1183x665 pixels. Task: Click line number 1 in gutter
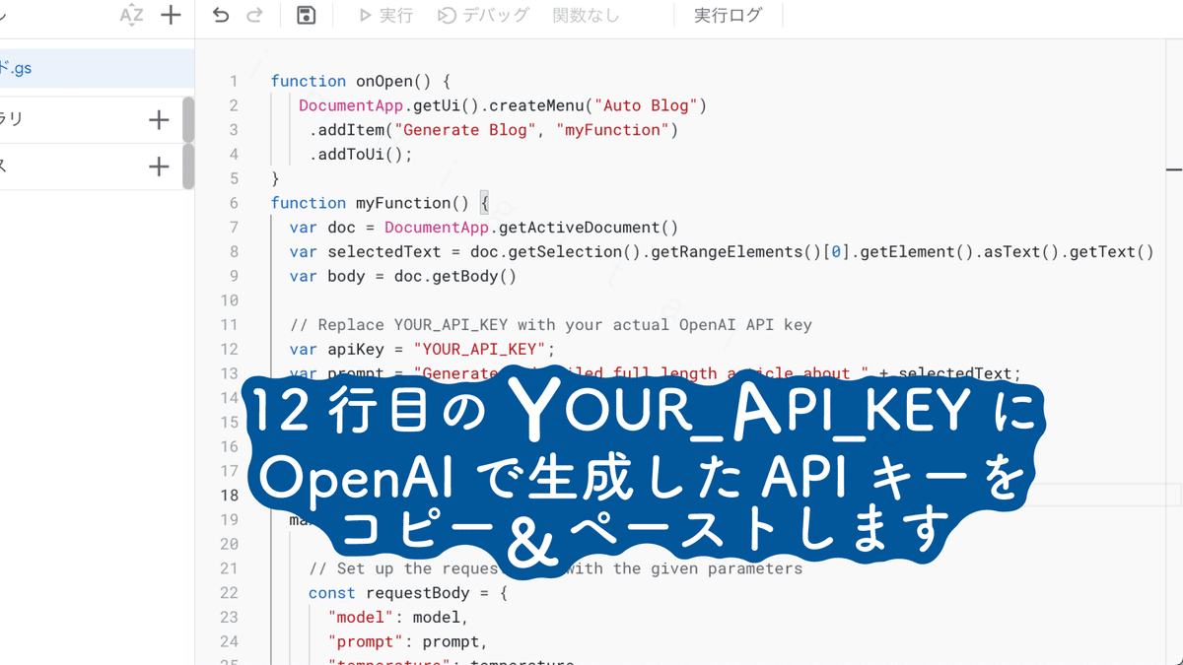coord(234,81)
